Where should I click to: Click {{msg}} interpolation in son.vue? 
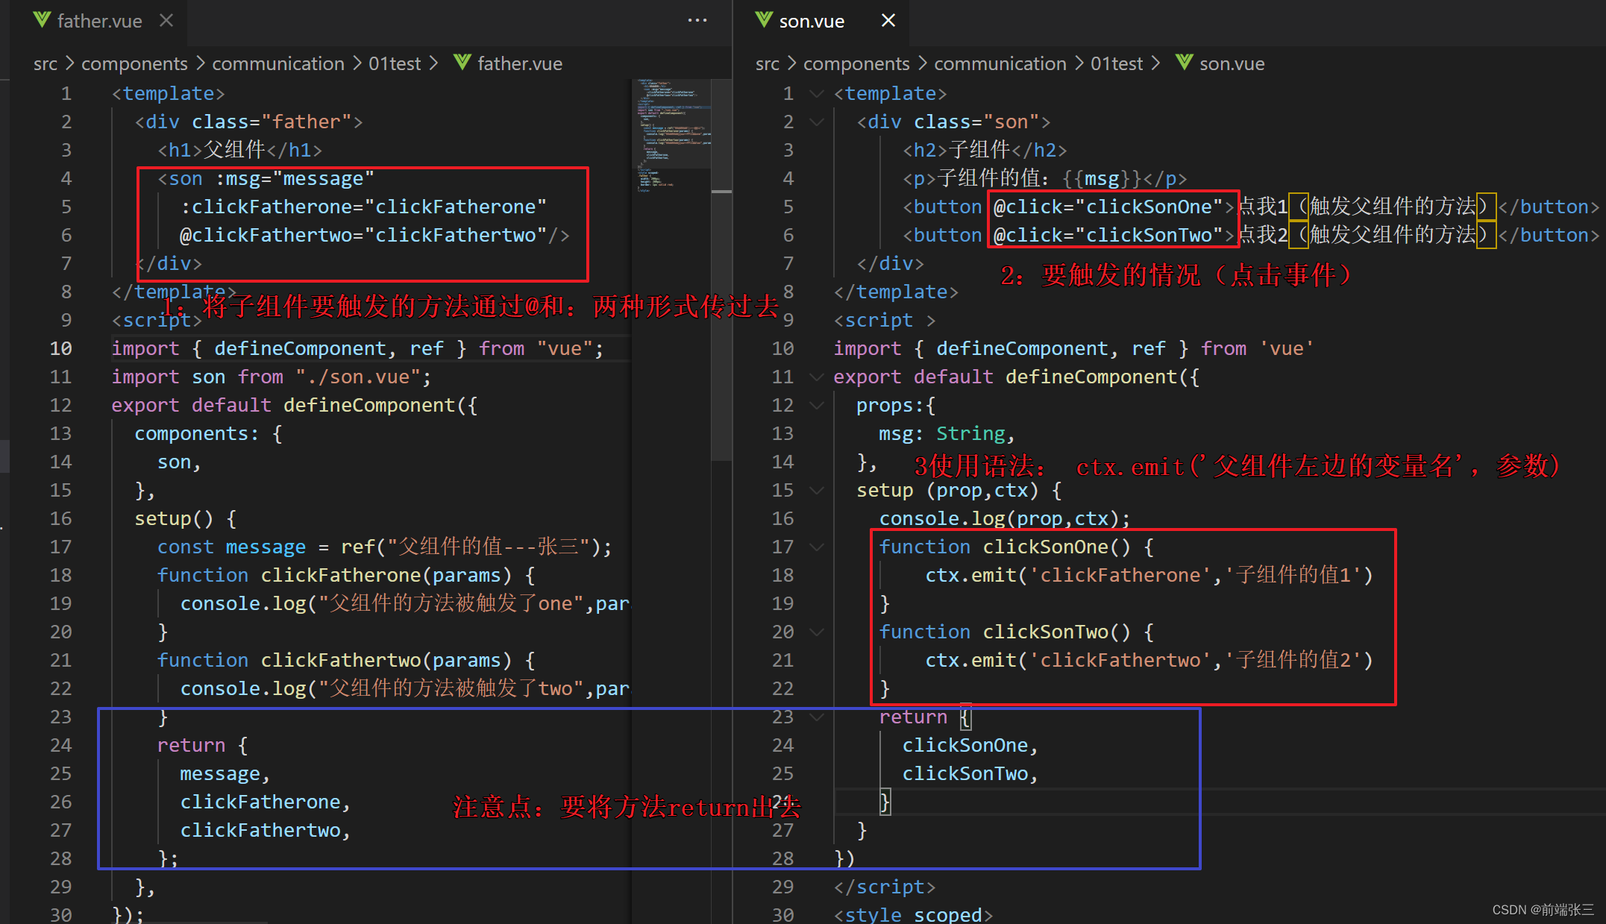[x=1102, y=178]
